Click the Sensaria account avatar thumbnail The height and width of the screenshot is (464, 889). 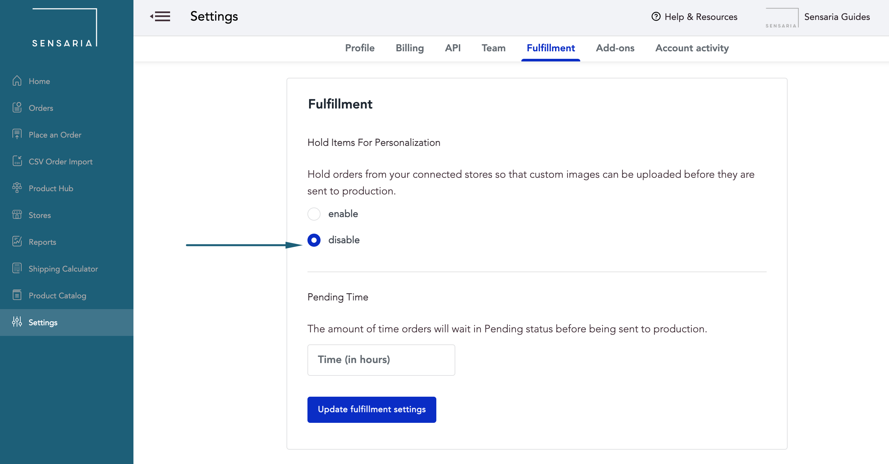coord(782,18)
